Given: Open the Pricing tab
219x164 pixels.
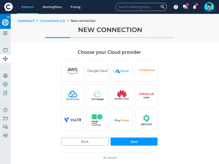Looking at the screenshot, I should [76, 7].
